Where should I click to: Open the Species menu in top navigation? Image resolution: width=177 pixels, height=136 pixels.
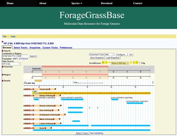point(77,3)
